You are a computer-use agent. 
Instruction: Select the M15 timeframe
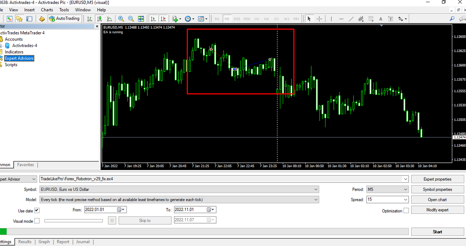(237, 19)
